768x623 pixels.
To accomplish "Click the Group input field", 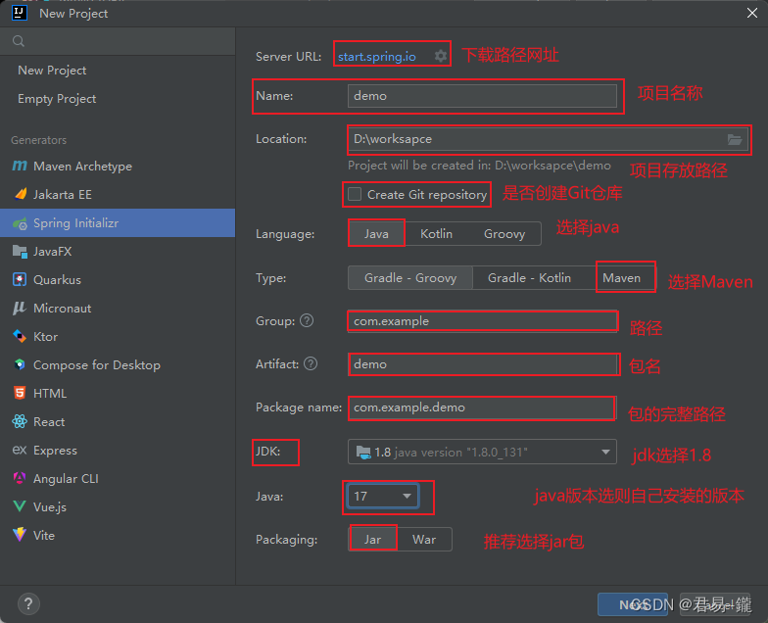I will (482, 321).
